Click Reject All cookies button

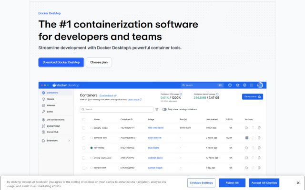pyautogui.click(x=232, y=183)
